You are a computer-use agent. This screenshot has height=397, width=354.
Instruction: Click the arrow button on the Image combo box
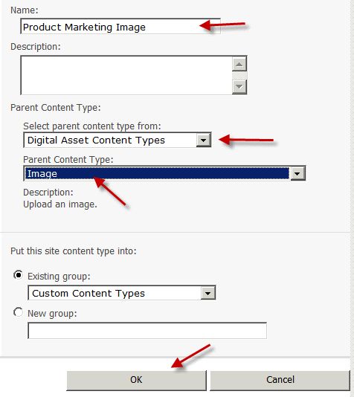(297, 174)
